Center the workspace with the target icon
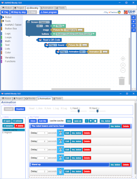This screenshot has width=137, height=179. click(x=123, y=59)
